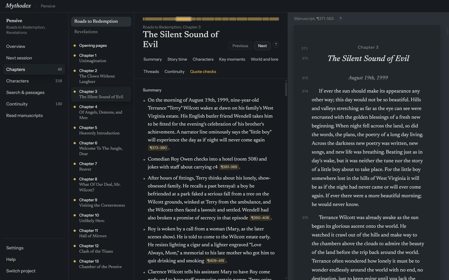The width and height of the screenshot is (449, 280).
Task: Open Read manuscripts
Action: coord(34,115)
